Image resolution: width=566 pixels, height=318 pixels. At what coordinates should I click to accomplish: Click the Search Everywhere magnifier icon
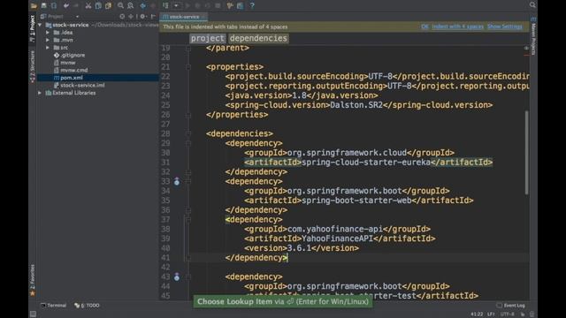click(x=532, y=4)
